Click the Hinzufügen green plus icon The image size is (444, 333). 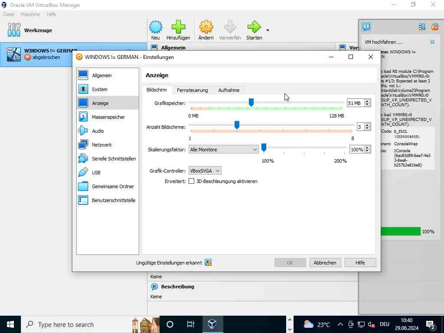coord(178,27)
